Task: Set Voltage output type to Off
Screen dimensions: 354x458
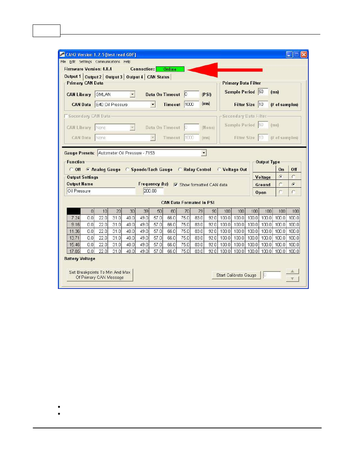Action: click(x=294, y=177)
